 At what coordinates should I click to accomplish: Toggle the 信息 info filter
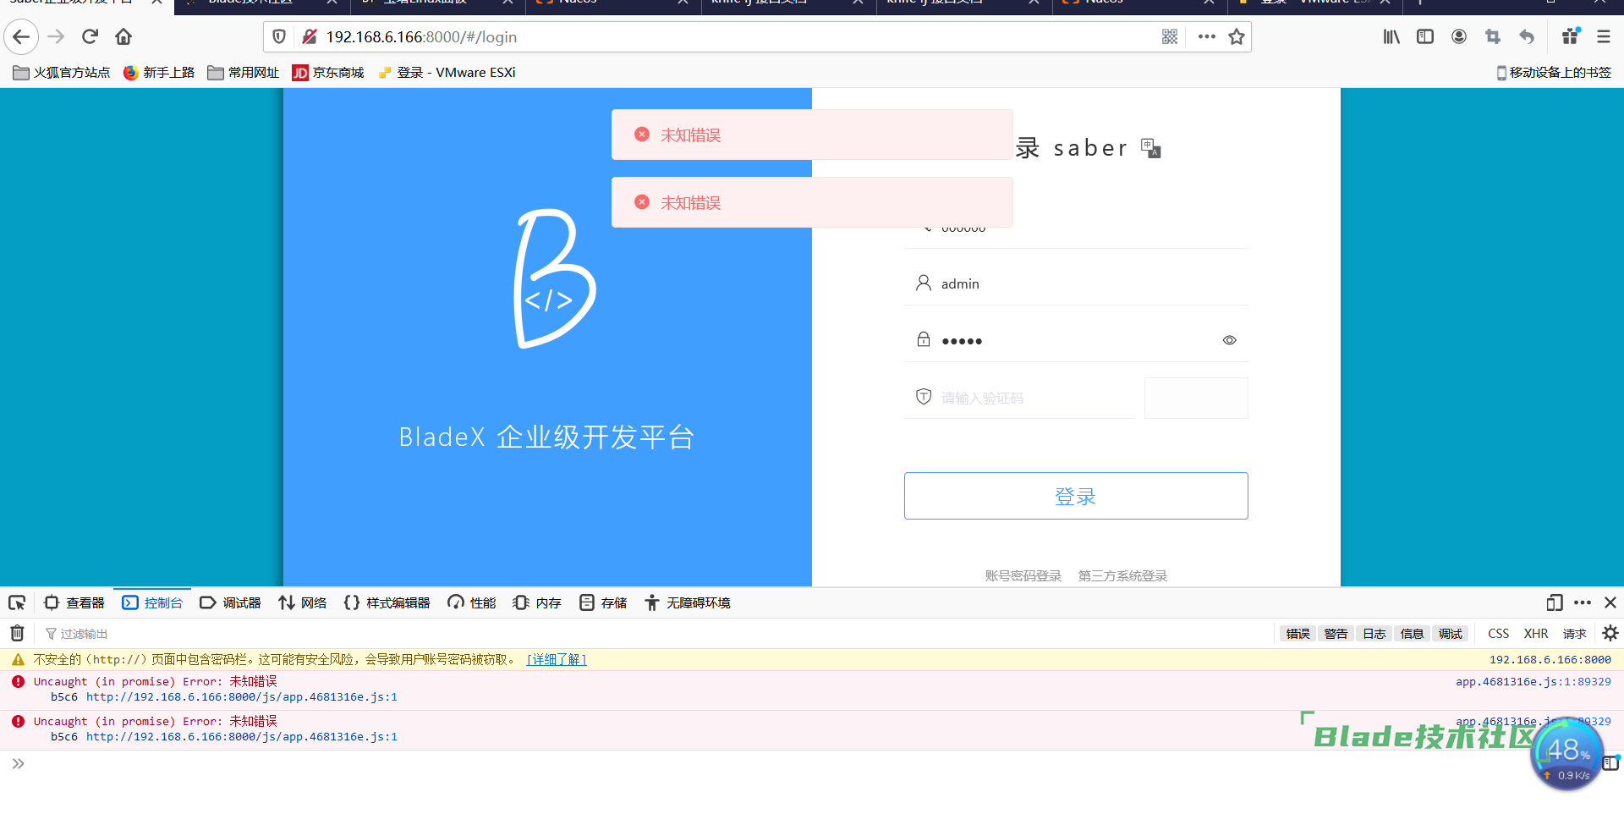[x=1412, y=634]
